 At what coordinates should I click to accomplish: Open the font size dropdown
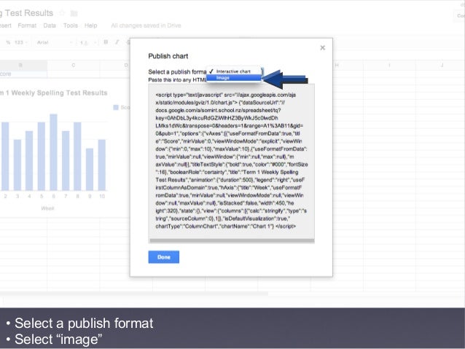[x=87, y=42]
